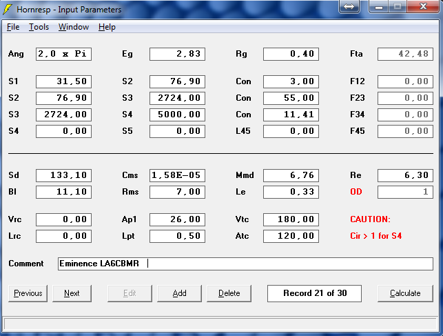Select the Ap1 field with 26,00

(x=178, y=219)
